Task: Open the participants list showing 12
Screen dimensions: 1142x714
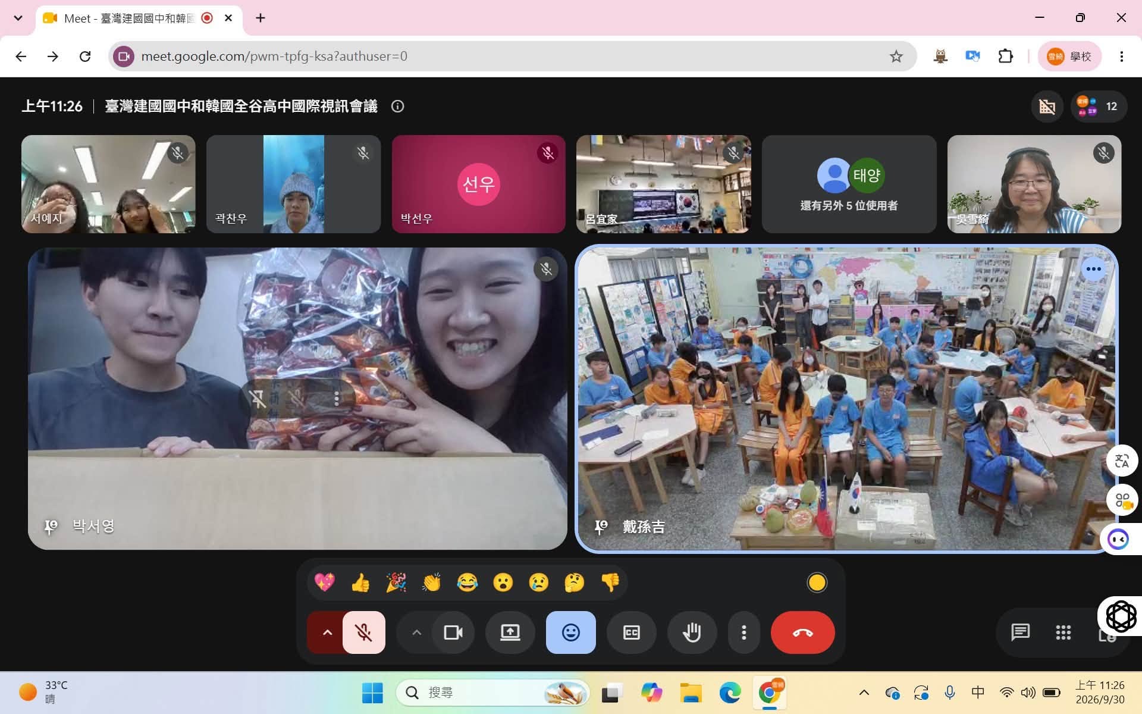Action: pos(1099,107)
